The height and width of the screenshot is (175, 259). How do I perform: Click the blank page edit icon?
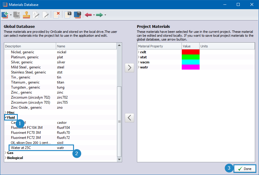(45, 15)
